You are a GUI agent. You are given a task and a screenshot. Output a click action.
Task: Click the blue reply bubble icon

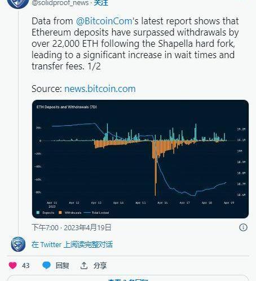(x=46, y=265)
